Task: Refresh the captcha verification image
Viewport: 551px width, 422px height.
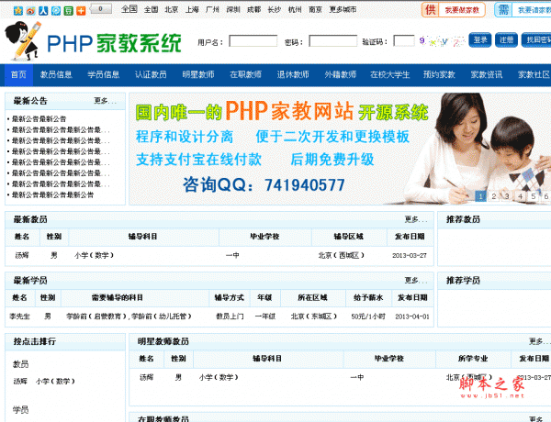Action: 442,41
